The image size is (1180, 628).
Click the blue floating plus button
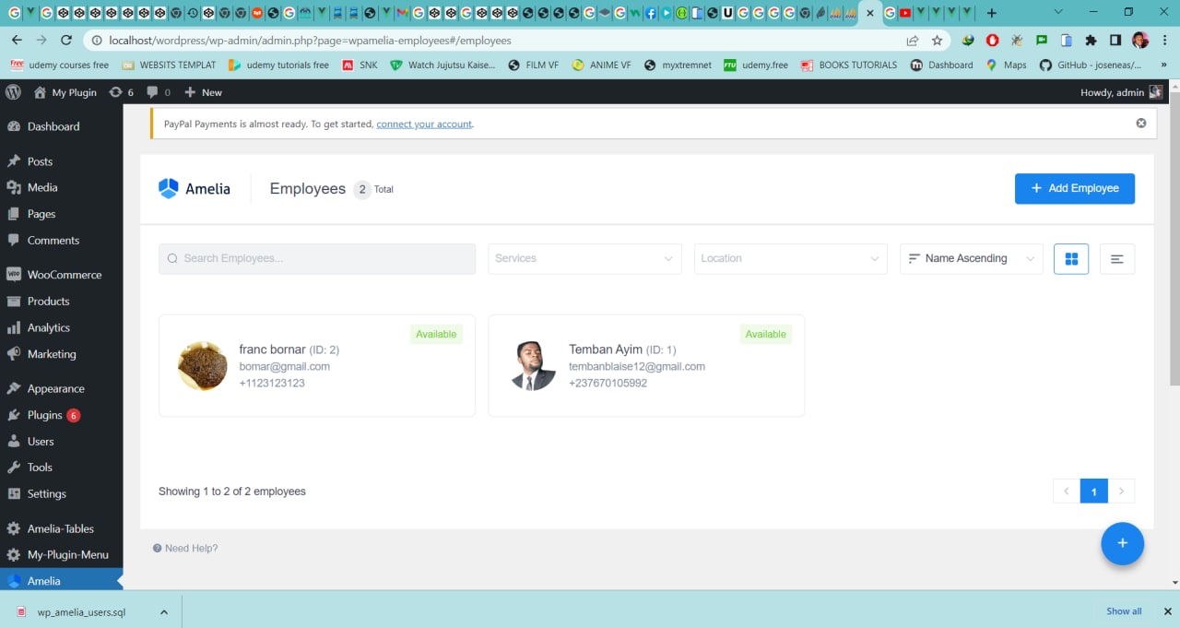pyautogui.click(x=1122, y=543)
